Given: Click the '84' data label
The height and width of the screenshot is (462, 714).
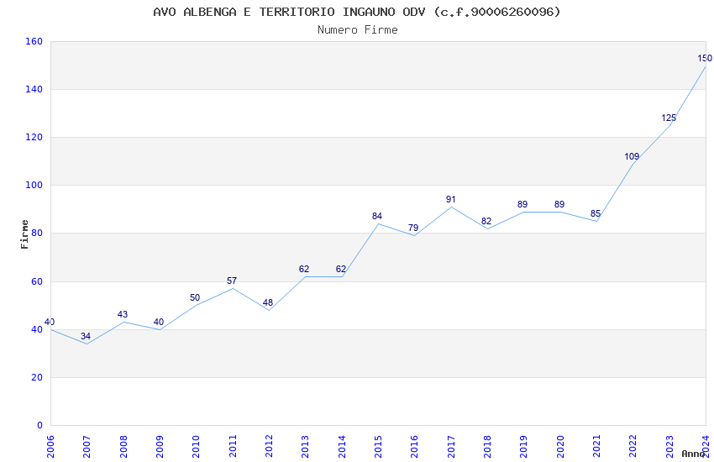Looking at the screenshot, I should pos(377,216).
